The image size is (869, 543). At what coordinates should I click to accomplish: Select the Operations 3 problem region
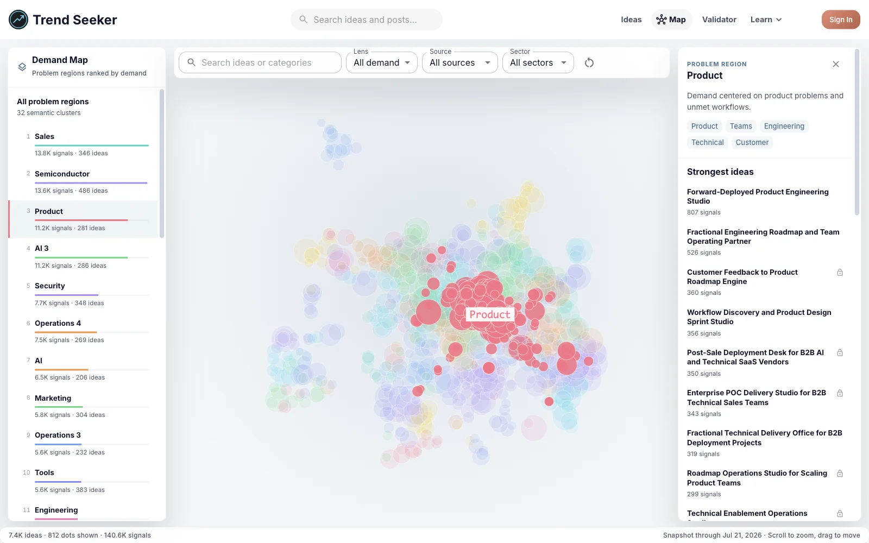click(x=83, y=444)
